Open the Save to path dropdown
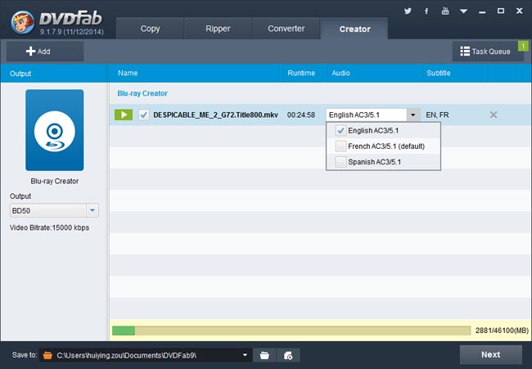 tap(245, 355)
